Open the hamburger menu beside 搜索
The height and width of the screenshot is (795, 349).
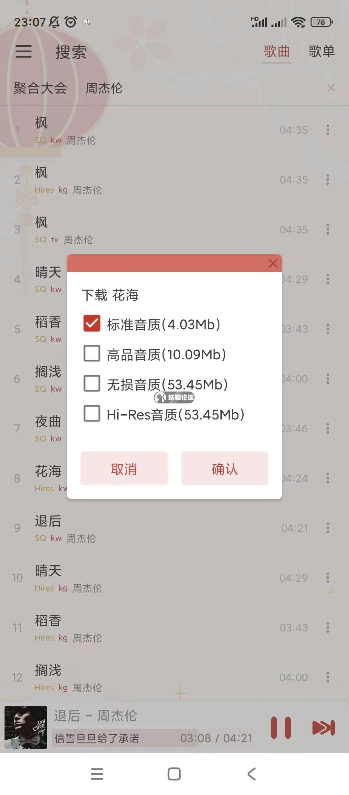point(24,51)
